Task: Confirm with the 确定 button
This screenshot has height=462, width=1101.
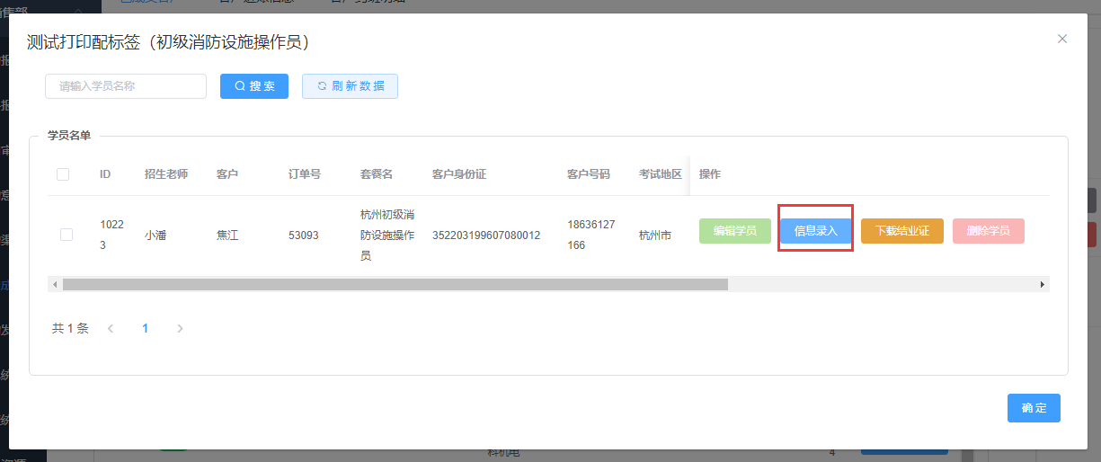Action: point(1034,408)
